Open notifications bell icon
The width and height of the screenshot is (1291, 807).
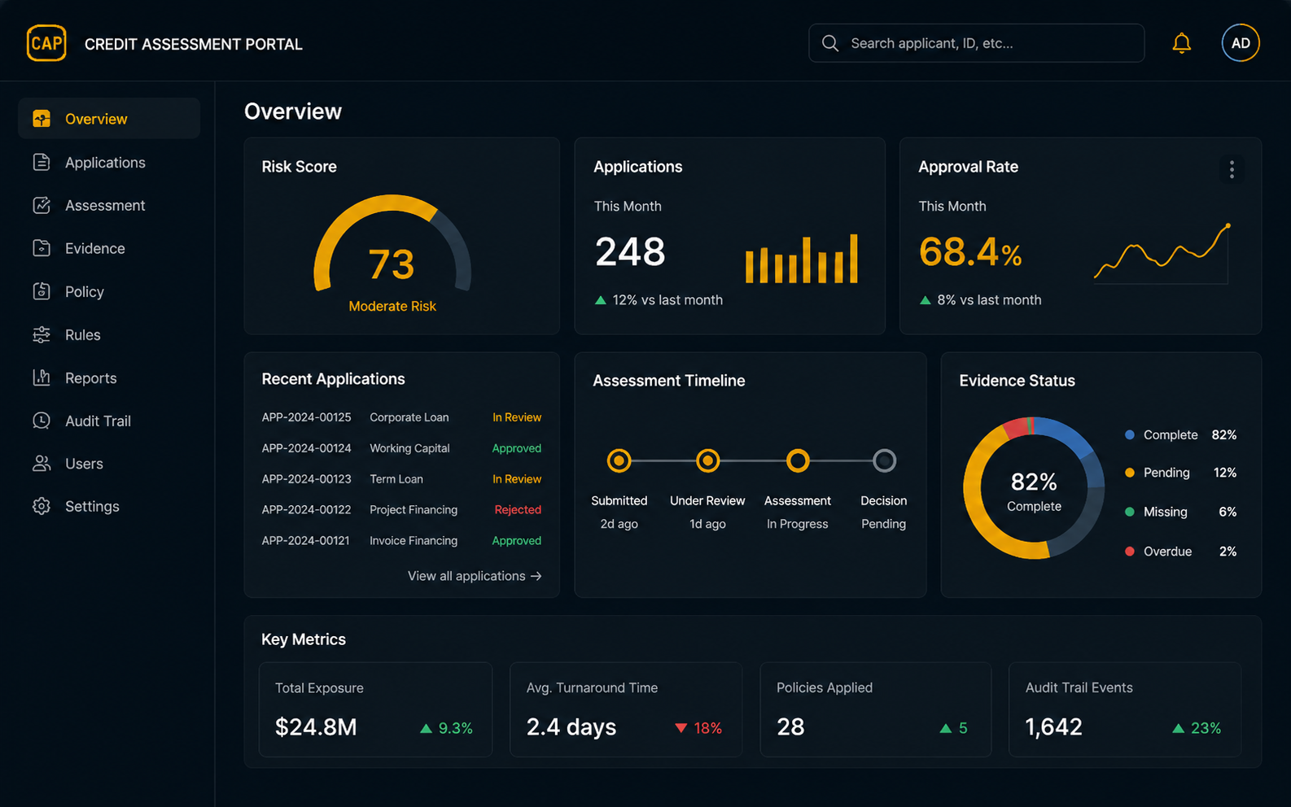click(x=1181, y=43)
